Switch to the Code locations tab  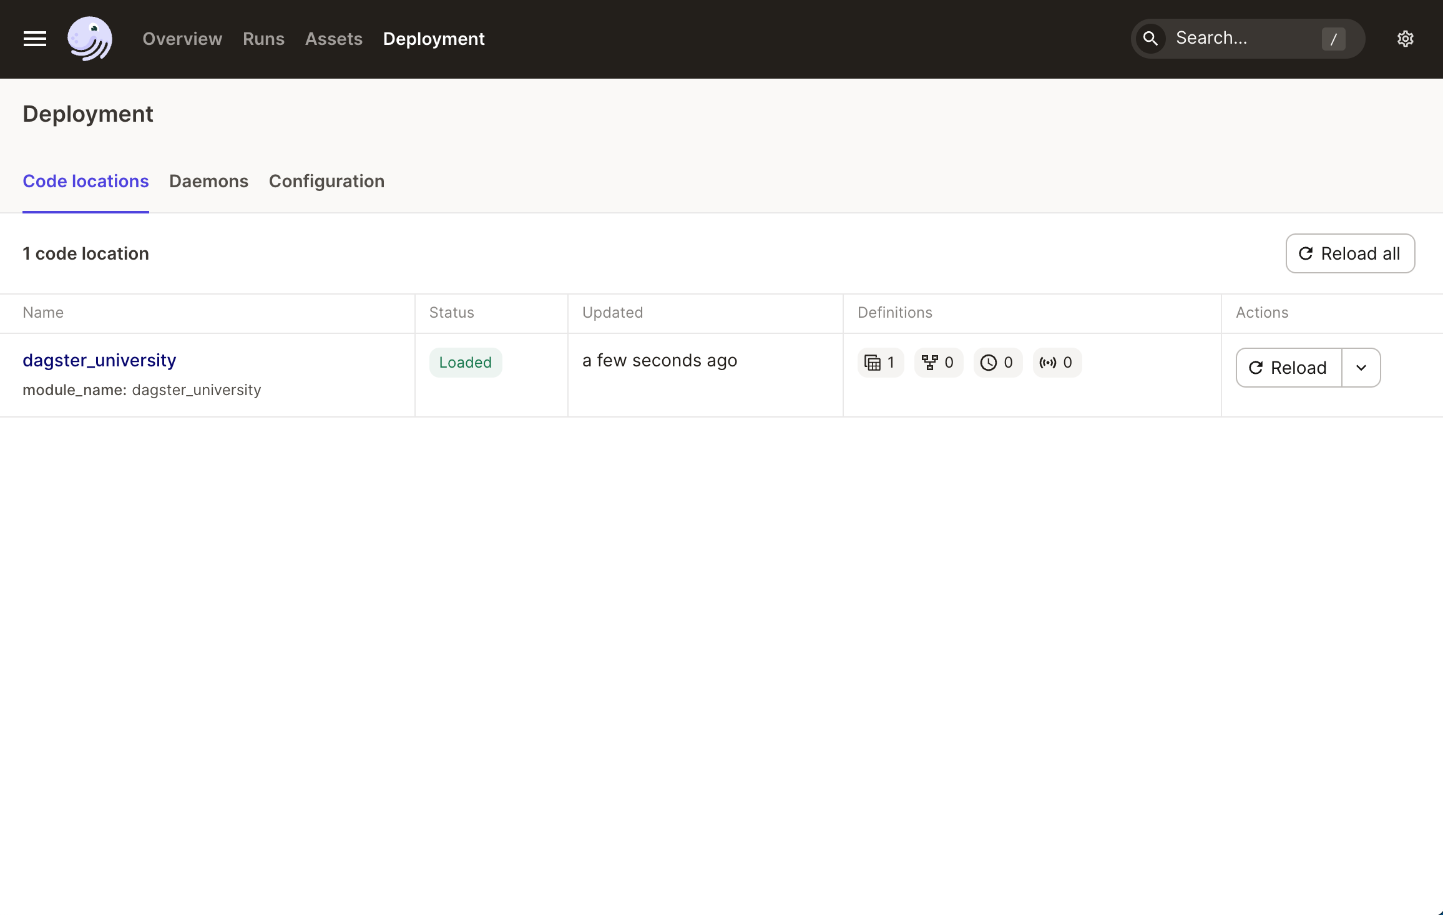[x=86, y=181]
